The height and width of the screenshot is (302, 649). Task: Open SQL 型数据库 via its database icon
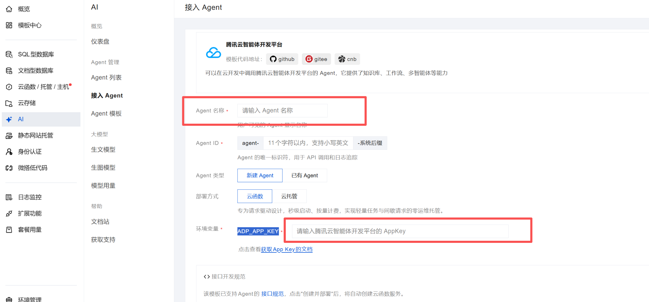tap(9, 54)
